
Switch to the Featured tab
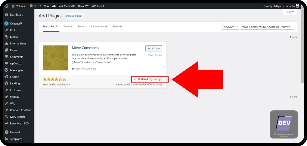click(68, 26)
